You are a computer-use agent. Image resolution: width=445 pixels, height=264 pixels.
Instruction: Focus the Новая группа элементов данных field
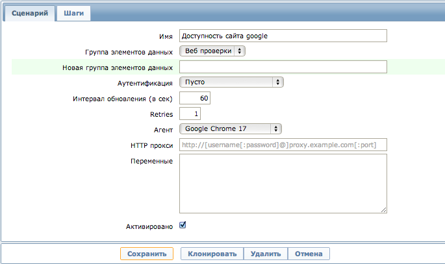(x=283, y=67)
